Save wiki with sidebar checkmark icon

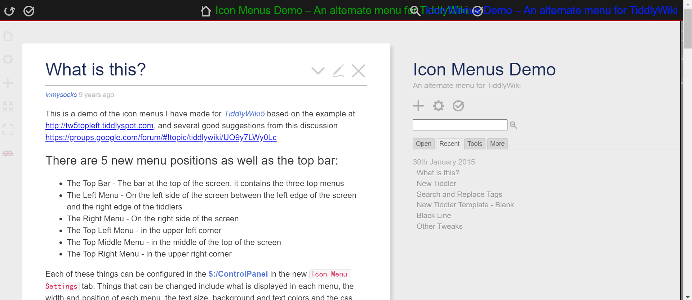pos(458,106)
